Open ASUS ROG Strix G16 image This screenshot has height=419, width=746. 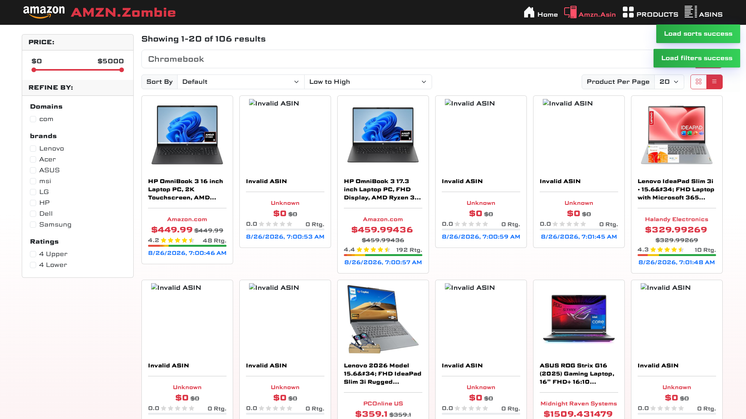(x=579, y=319)
